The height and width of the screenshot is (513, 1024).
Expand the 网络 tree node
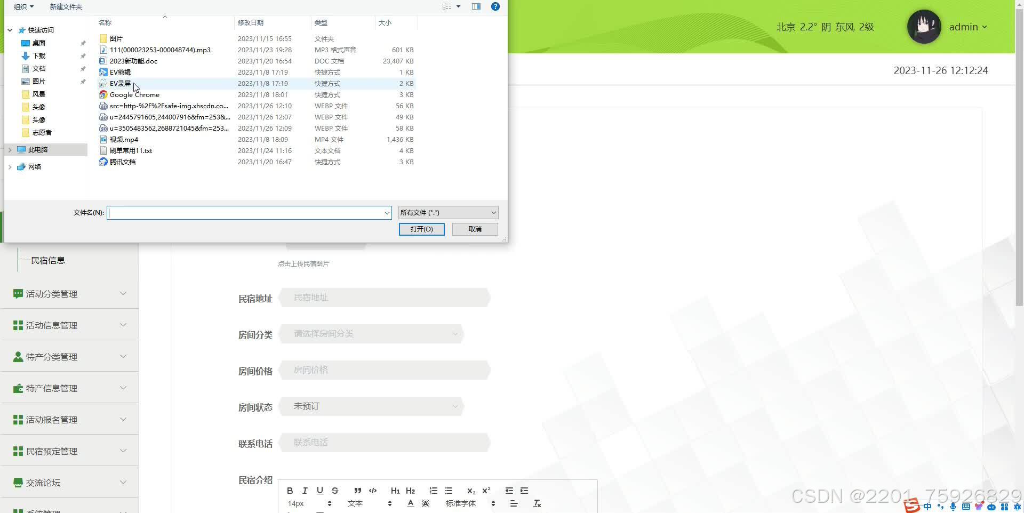10,167
